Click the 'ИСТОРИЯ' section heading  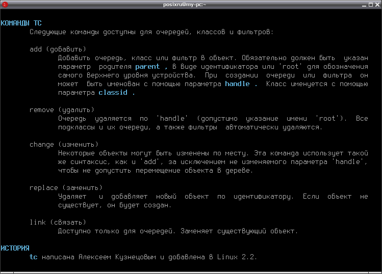15,248
